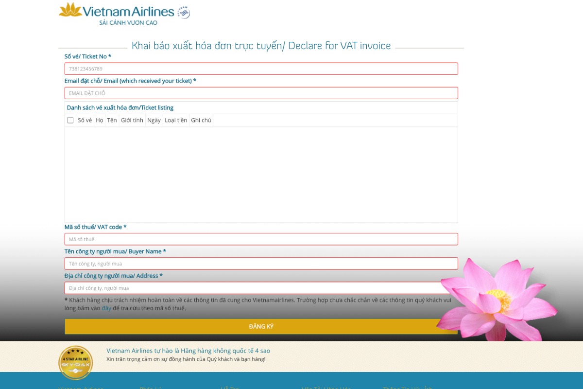The height and width of the screenshot is (389, 583).
Task: Select the Tên column header
Action: pos(112,120)
